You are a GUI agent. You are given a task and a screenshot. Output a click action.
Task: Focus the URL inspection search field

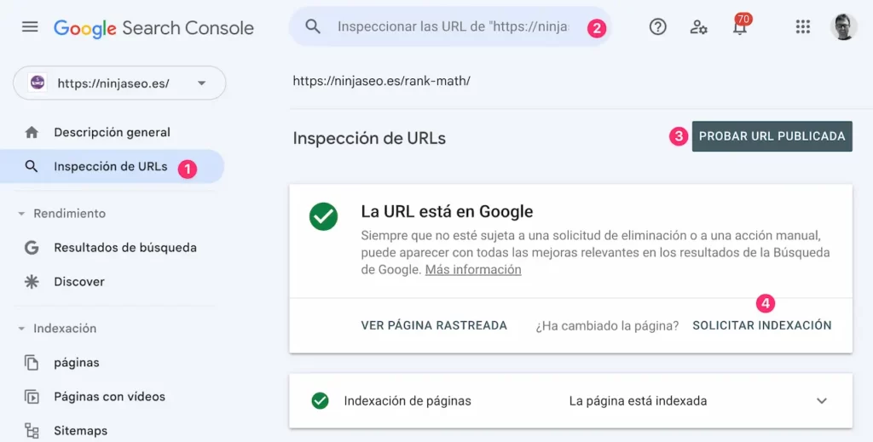tap(450, 26)
